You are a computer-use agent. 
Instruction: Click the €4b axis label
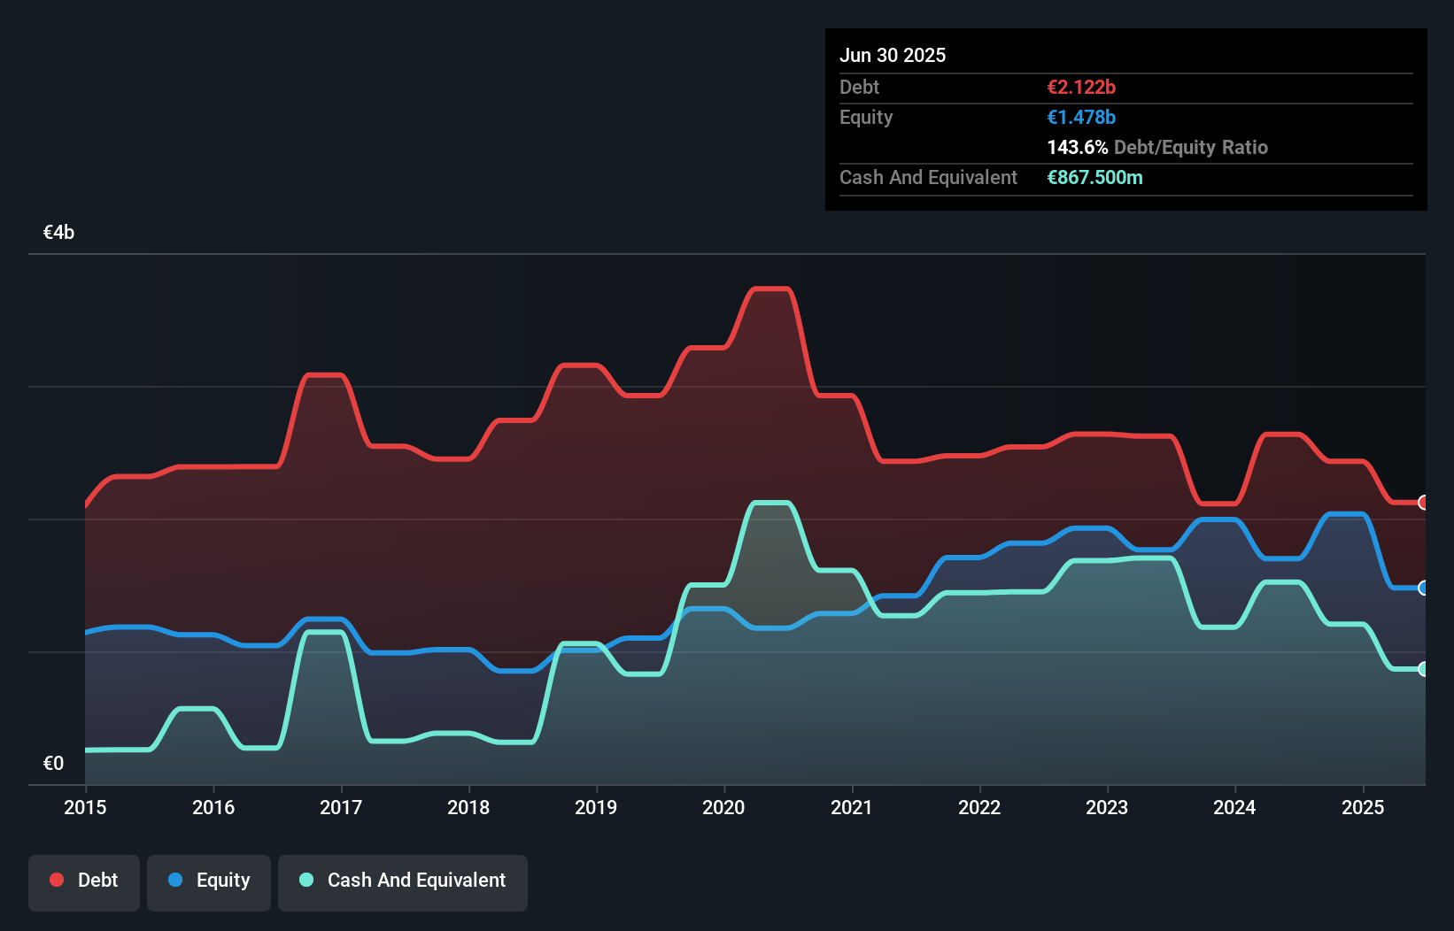click(x=58, y=232)
